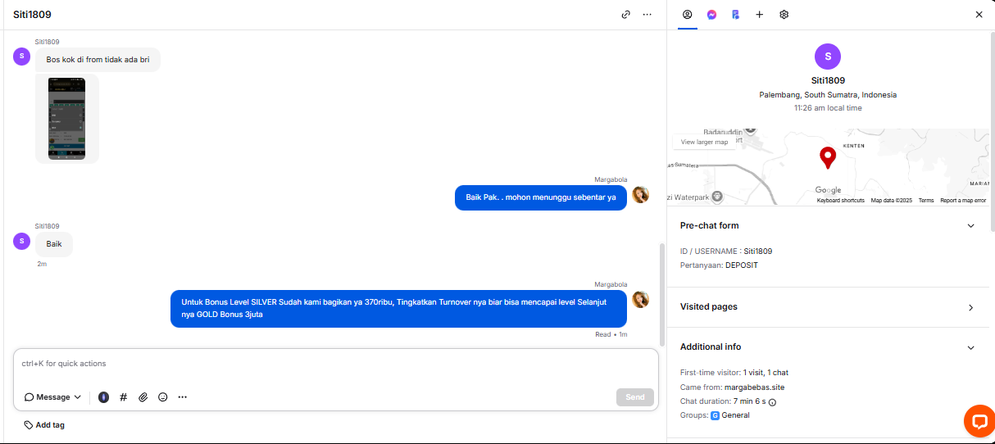Open the chat header more options menu

point(647,15)
